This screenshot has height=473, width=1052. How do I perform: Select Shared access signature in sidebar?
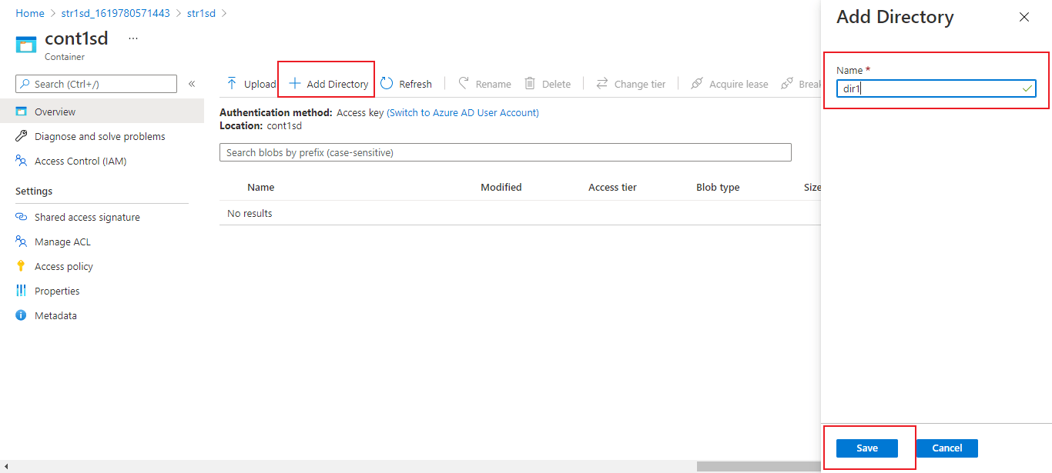pos(87,217)
